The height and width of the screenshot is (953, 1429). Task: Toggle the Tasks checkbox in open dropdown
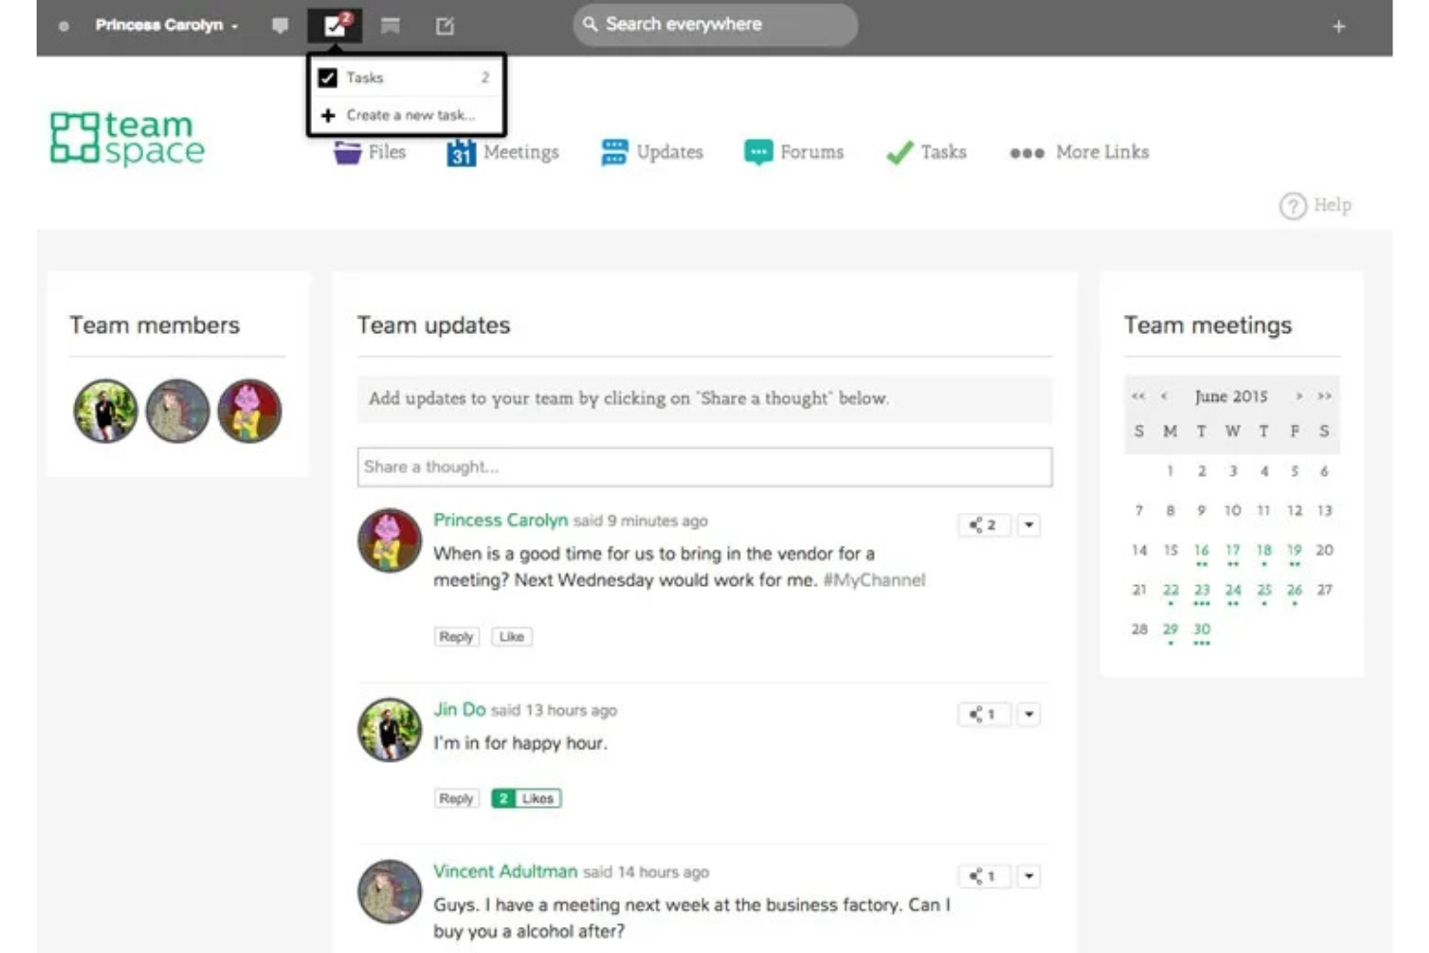click(x=329, y=76)
